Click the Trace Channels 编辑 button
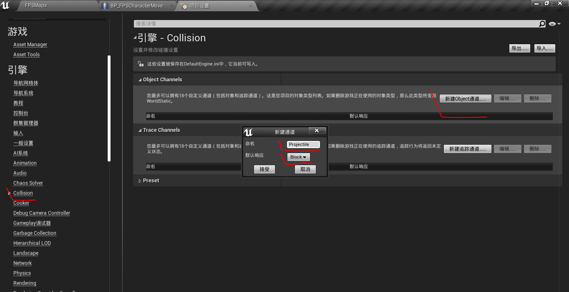The width and height of the screenshot is (569, 292). click(507, 149)
